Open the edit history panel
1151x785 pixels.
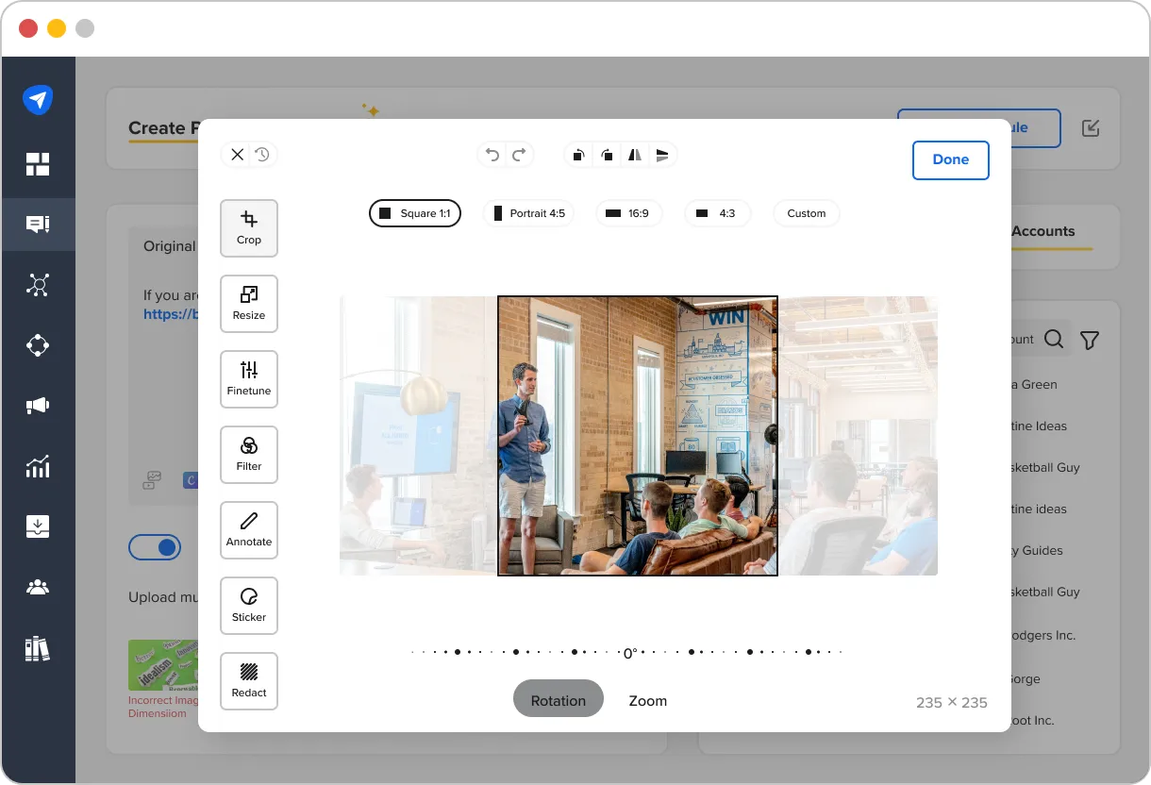click(x=262, y=154)
